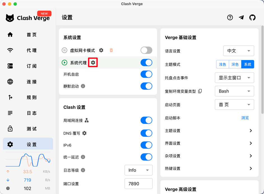Open the 语言设置 dropdown showing 中文
Image resolution: width=264 pixels, height=194 pixels.
pos(238,51)
